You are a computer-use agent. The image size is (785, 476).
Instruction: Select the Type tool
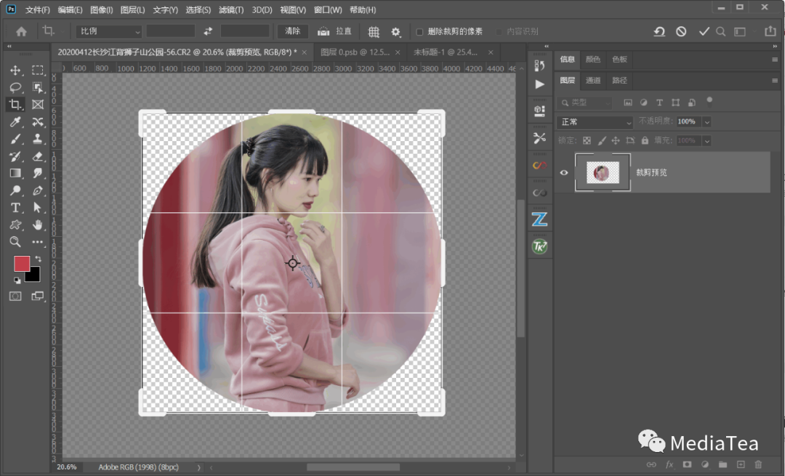(15, 208)
